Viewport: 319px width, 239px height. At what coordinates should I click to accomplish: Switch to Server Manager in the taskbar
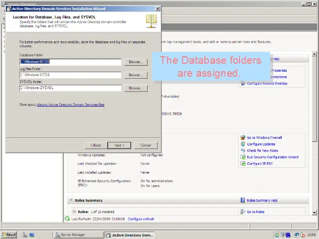pyautogui.click(x=79, y=235)
